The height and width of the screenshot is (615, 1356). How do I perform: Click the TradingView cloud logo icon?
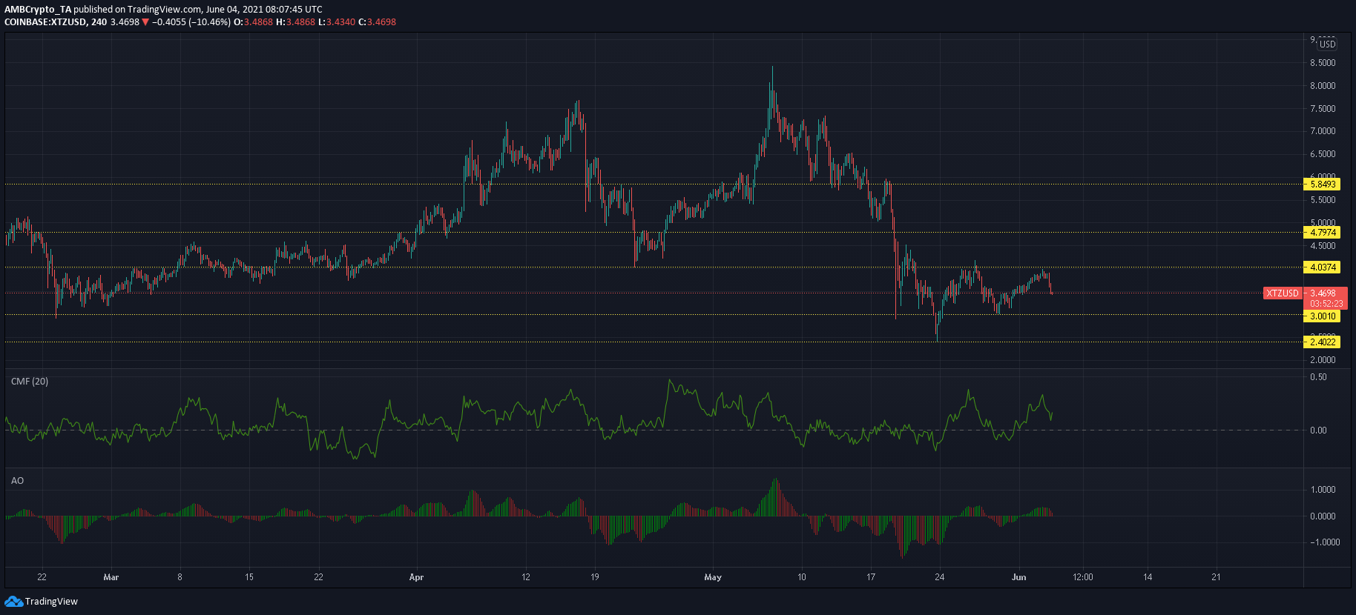coord(13,601)
